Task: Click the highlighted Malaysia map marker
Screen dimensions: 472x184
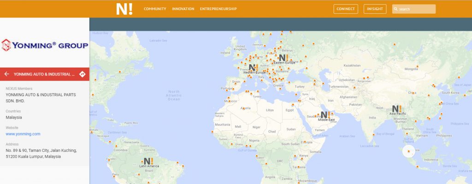Action: click(x=408, y=151)
